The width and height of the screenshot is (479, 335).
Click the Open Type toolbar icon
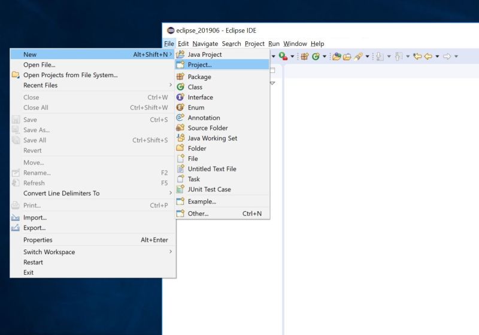336,56
